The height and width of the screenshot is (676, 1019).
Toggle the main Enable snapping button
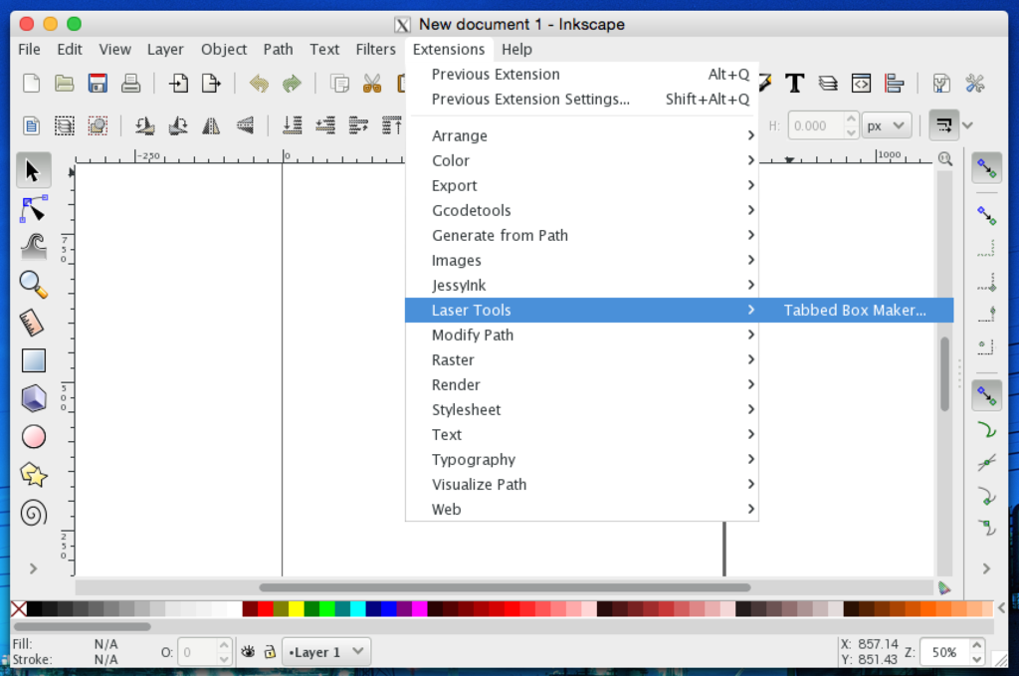click(x=987, y=168)
